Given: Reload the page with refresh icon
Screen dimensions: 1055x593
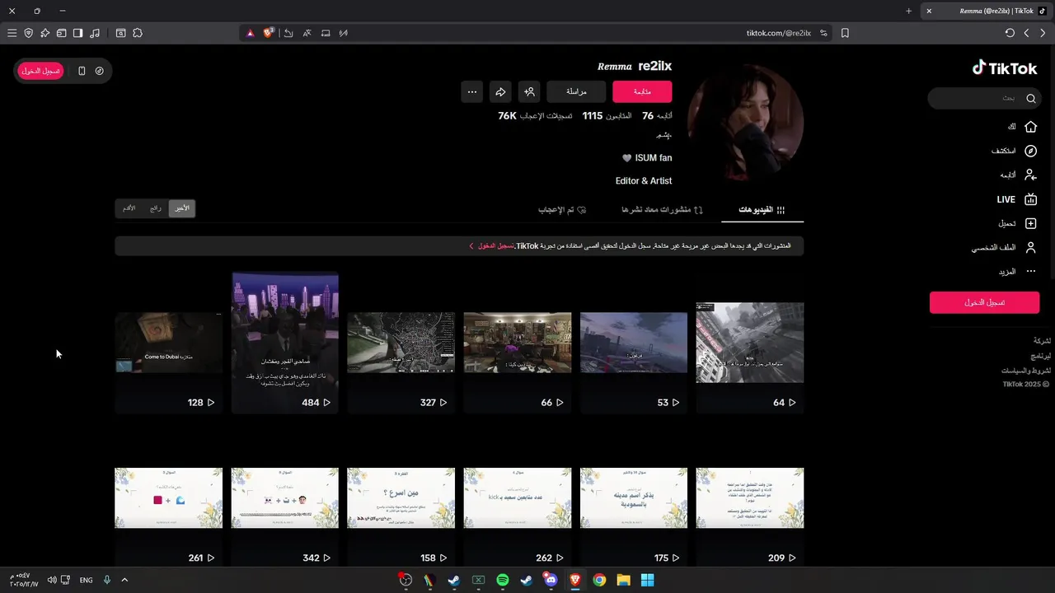Looking at the screenshot, I should click(1010, 33).
